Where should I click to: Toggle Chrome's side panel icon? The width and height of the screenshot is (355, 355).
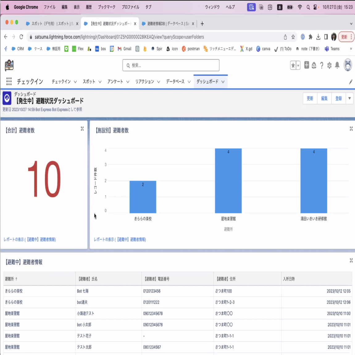326,37
